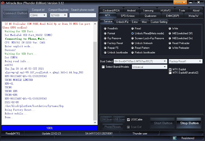Image resolution: width=205 pixels, height=141 pixels.
Task: Select the Factory Reset radio option
Action: click(x=105, y=43)
